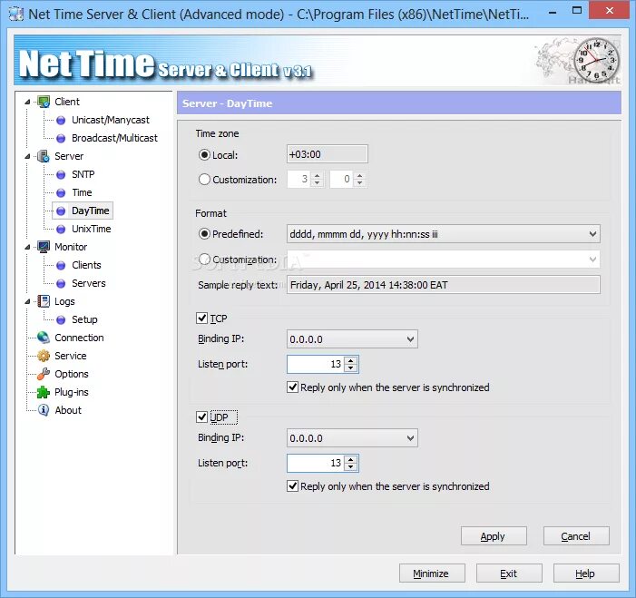
Task: Collapse the Server tree node
Action: (27, 156)
